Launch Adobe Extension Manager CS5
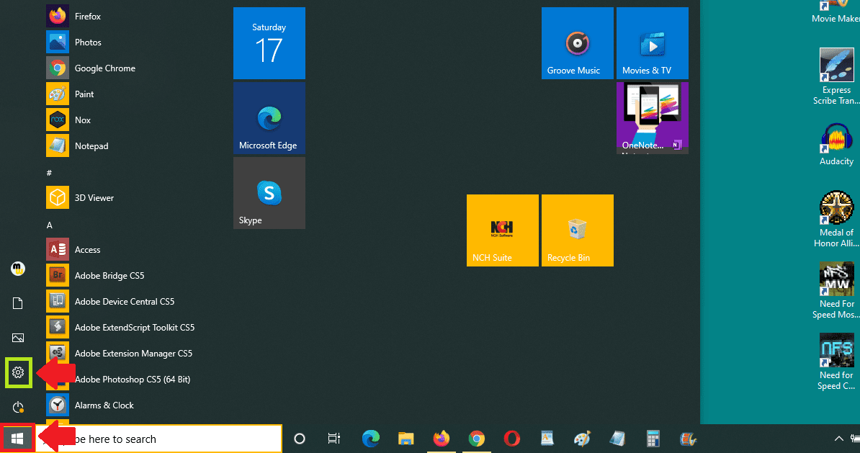Viewport: 860px width, 453px height. [x=120, y=353]
